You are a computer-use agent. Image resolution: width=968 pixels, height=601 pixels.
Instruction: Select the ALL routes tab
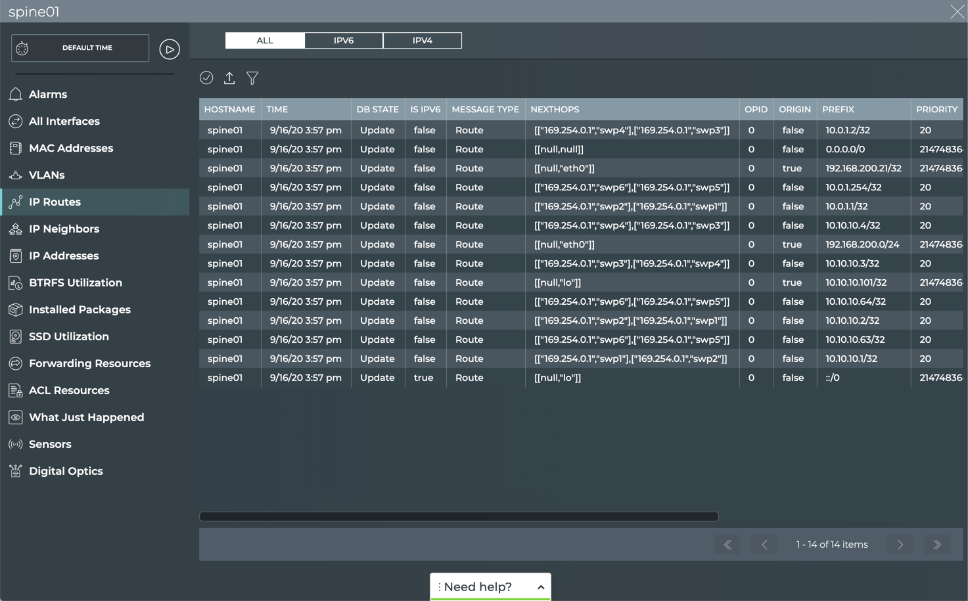265,41
